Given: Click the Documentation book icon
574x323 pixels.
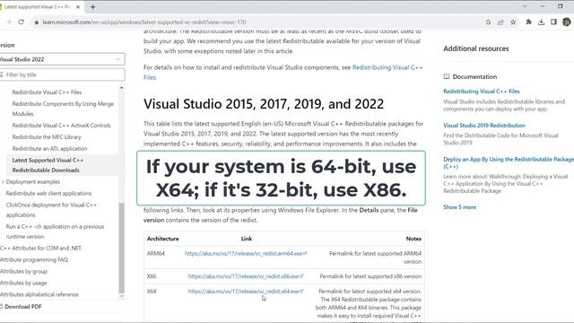Looking at the screenshot, I should click(447, 76).
